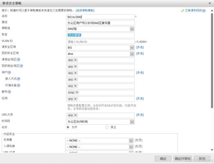The height and width of the screenshot is (164, 214).
Task: Click the VLAN ID input field
Action: 100,42
